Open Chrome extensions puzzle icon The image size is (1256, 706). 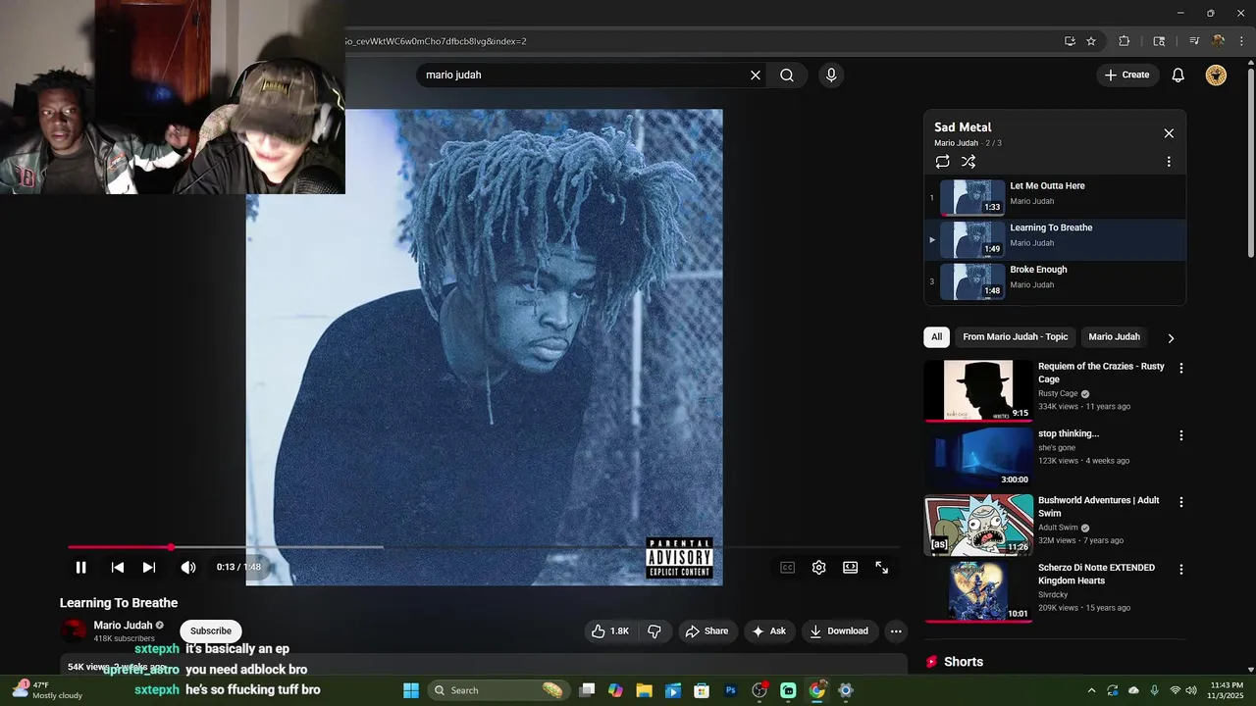(1125, 41)
